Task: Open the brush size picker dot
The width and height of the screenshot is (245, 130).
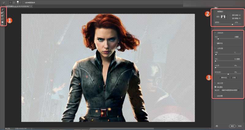Action: pyautogui.click(x=18, y=2)
